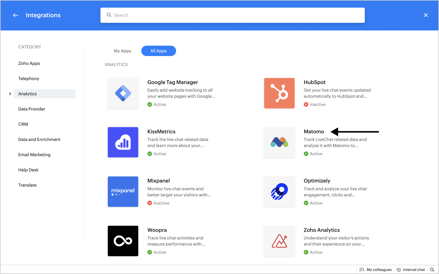This screenshot has height=274, width=439.
Task: Open the HubSpot app icon
Action: click(279, 93)
